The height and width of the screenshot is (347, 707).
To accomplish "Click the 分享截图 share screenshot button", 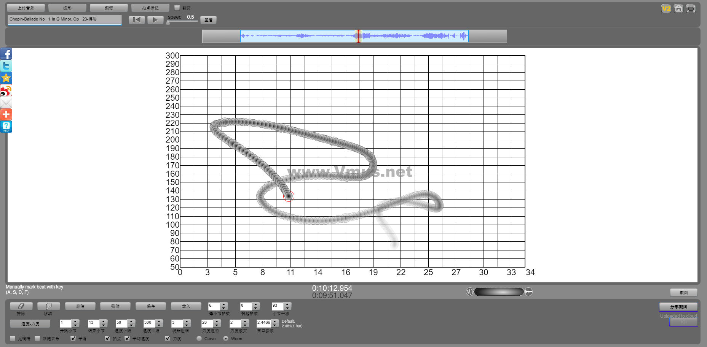I will (678, 307).
